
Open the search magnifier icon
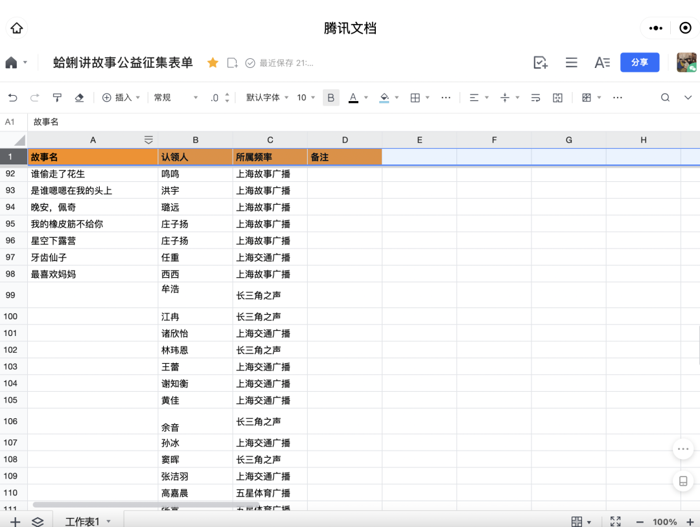point(665,98)
